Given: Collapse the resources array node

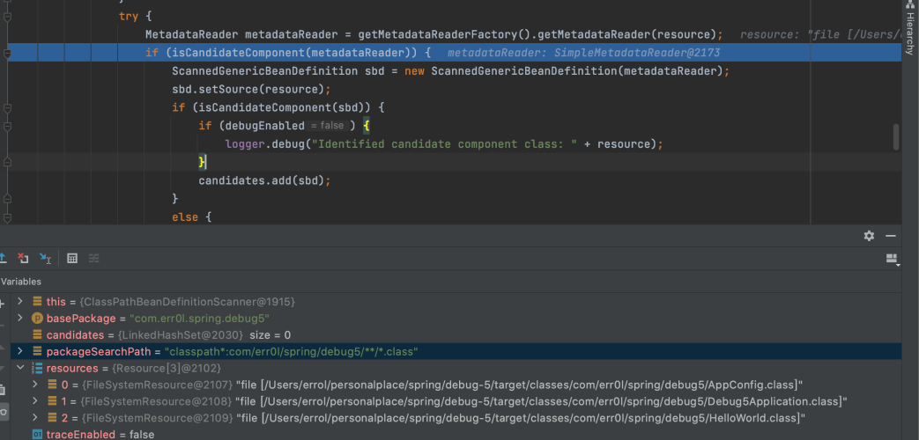Looking at the screenshot, I should [19, 368].
